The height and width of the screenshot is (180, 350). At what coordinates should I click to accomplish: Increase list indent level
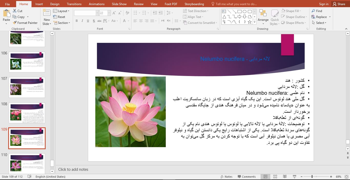(161, 13)
